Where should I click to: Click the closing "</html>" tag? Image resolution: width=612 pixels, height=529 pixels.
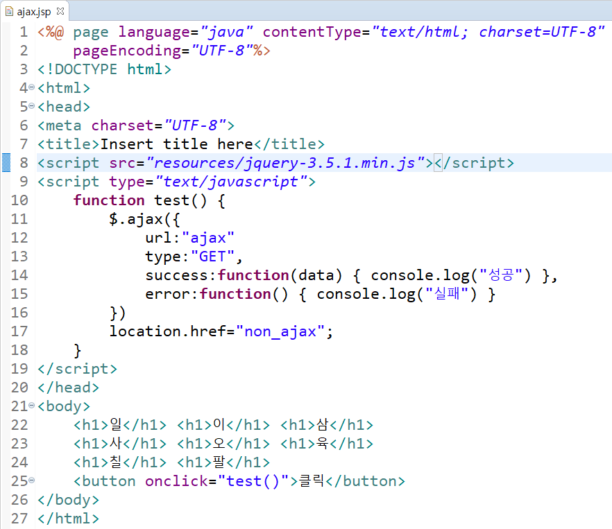pyautogui.click(x=68, y=519)
